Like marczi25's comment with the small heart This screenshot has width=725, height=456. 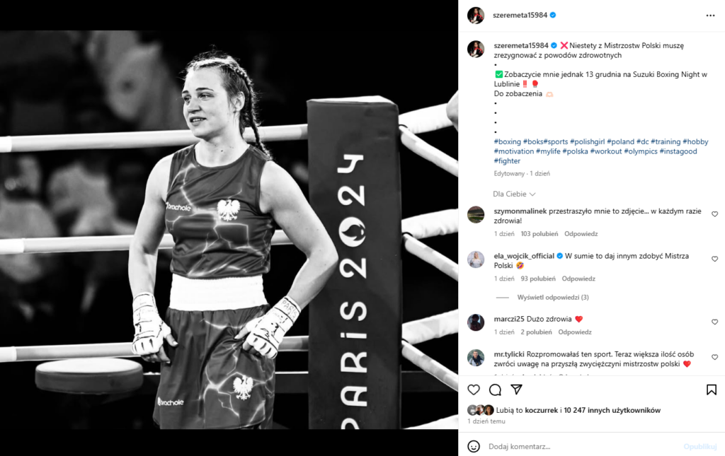coord(714,322)
